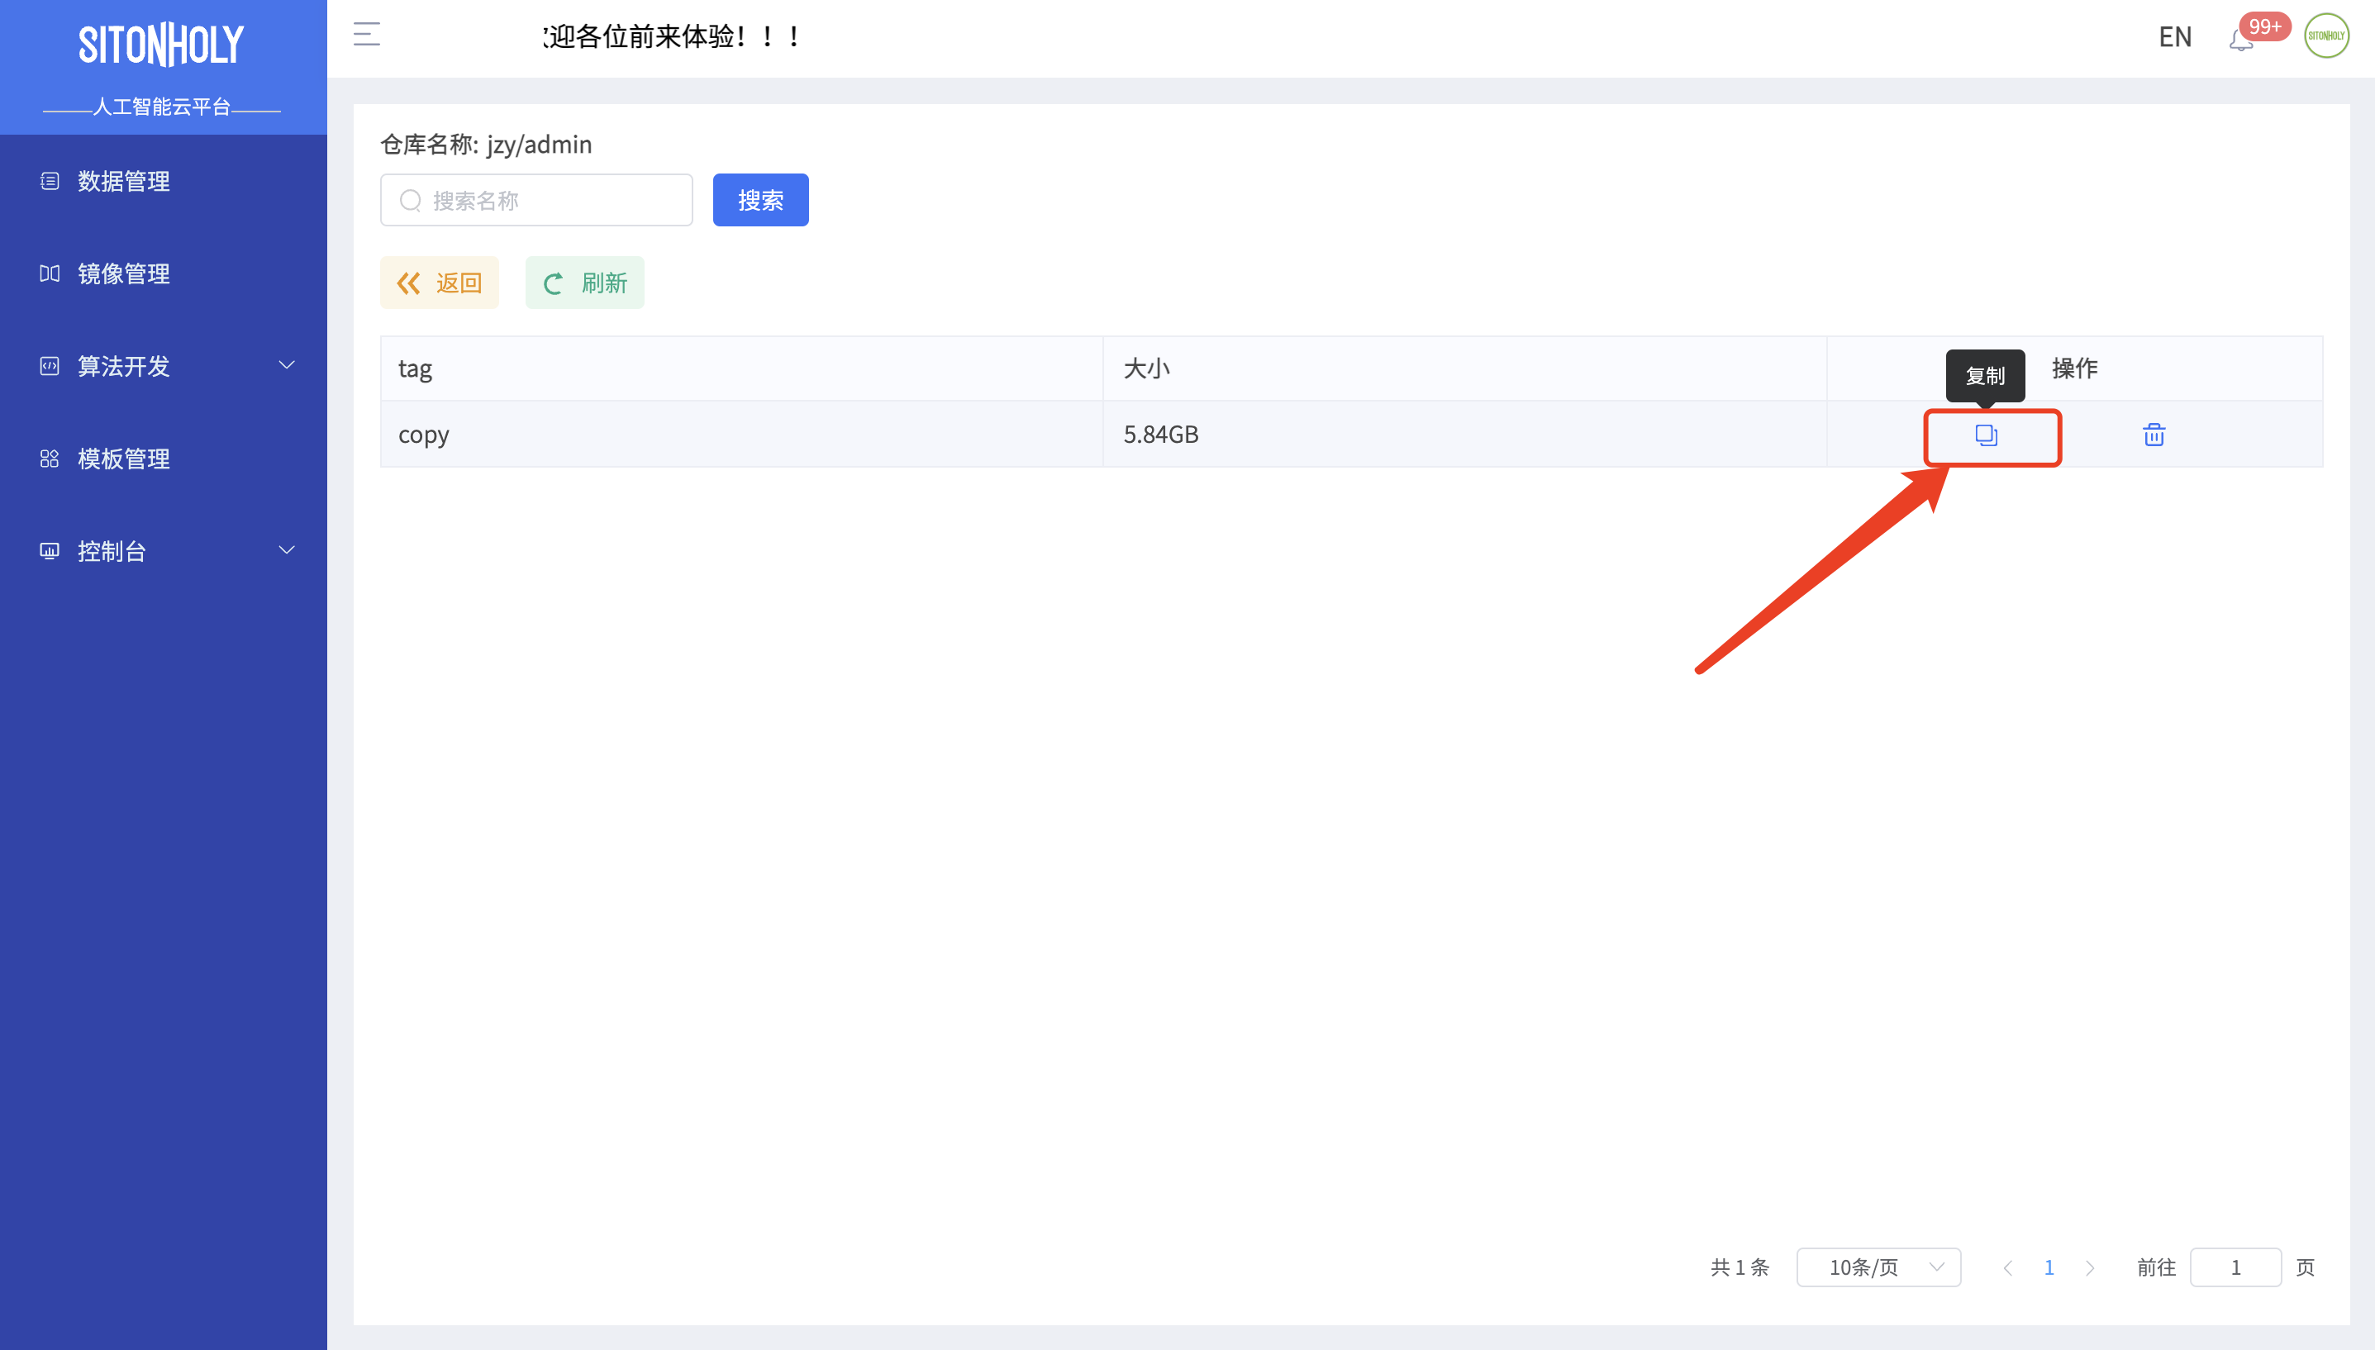2375x1350 pixels.
Task: Click the SITONHOLY logo
Action: [161, 45]
